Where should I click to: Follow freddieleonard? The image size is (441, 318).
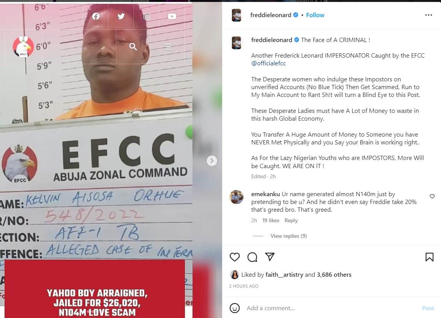tap(315, 15)
